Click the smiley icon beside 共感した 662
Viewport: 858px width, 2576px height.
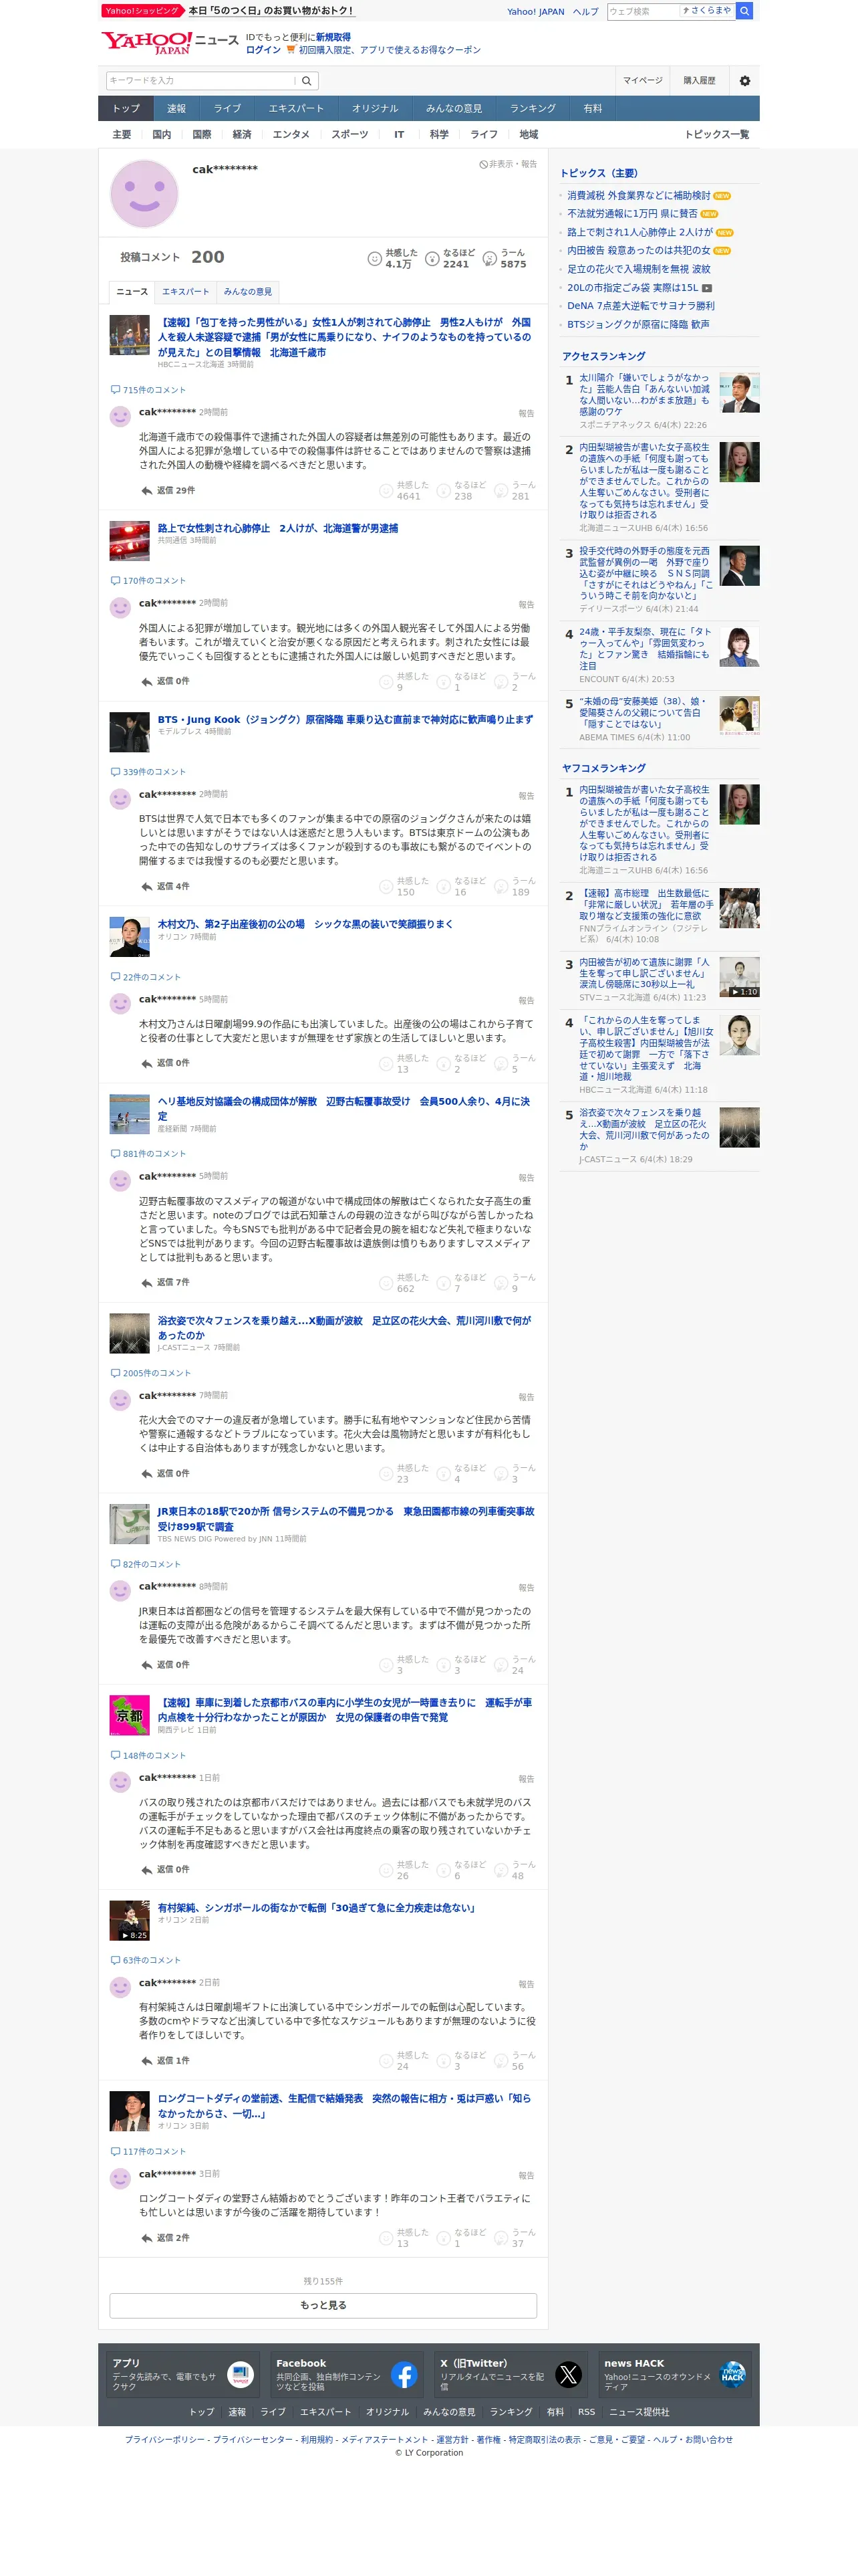click(386, 1283)
